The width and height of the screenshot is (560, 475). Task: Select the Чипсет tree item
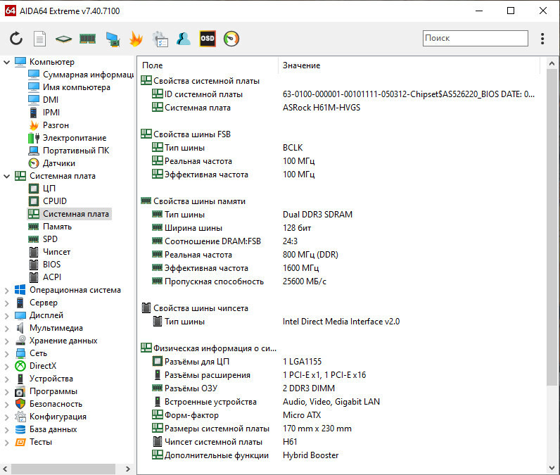(56, 252)
